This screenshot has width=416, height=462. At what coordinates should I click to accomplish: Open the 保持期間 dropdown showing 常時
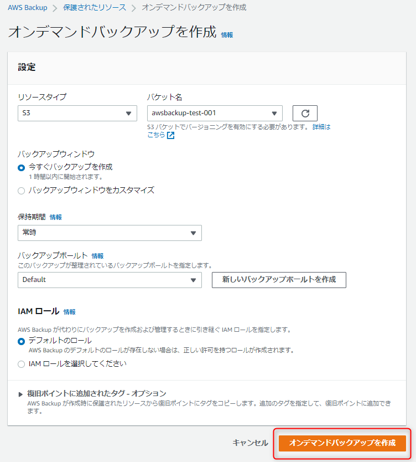[x=110, y=233]
